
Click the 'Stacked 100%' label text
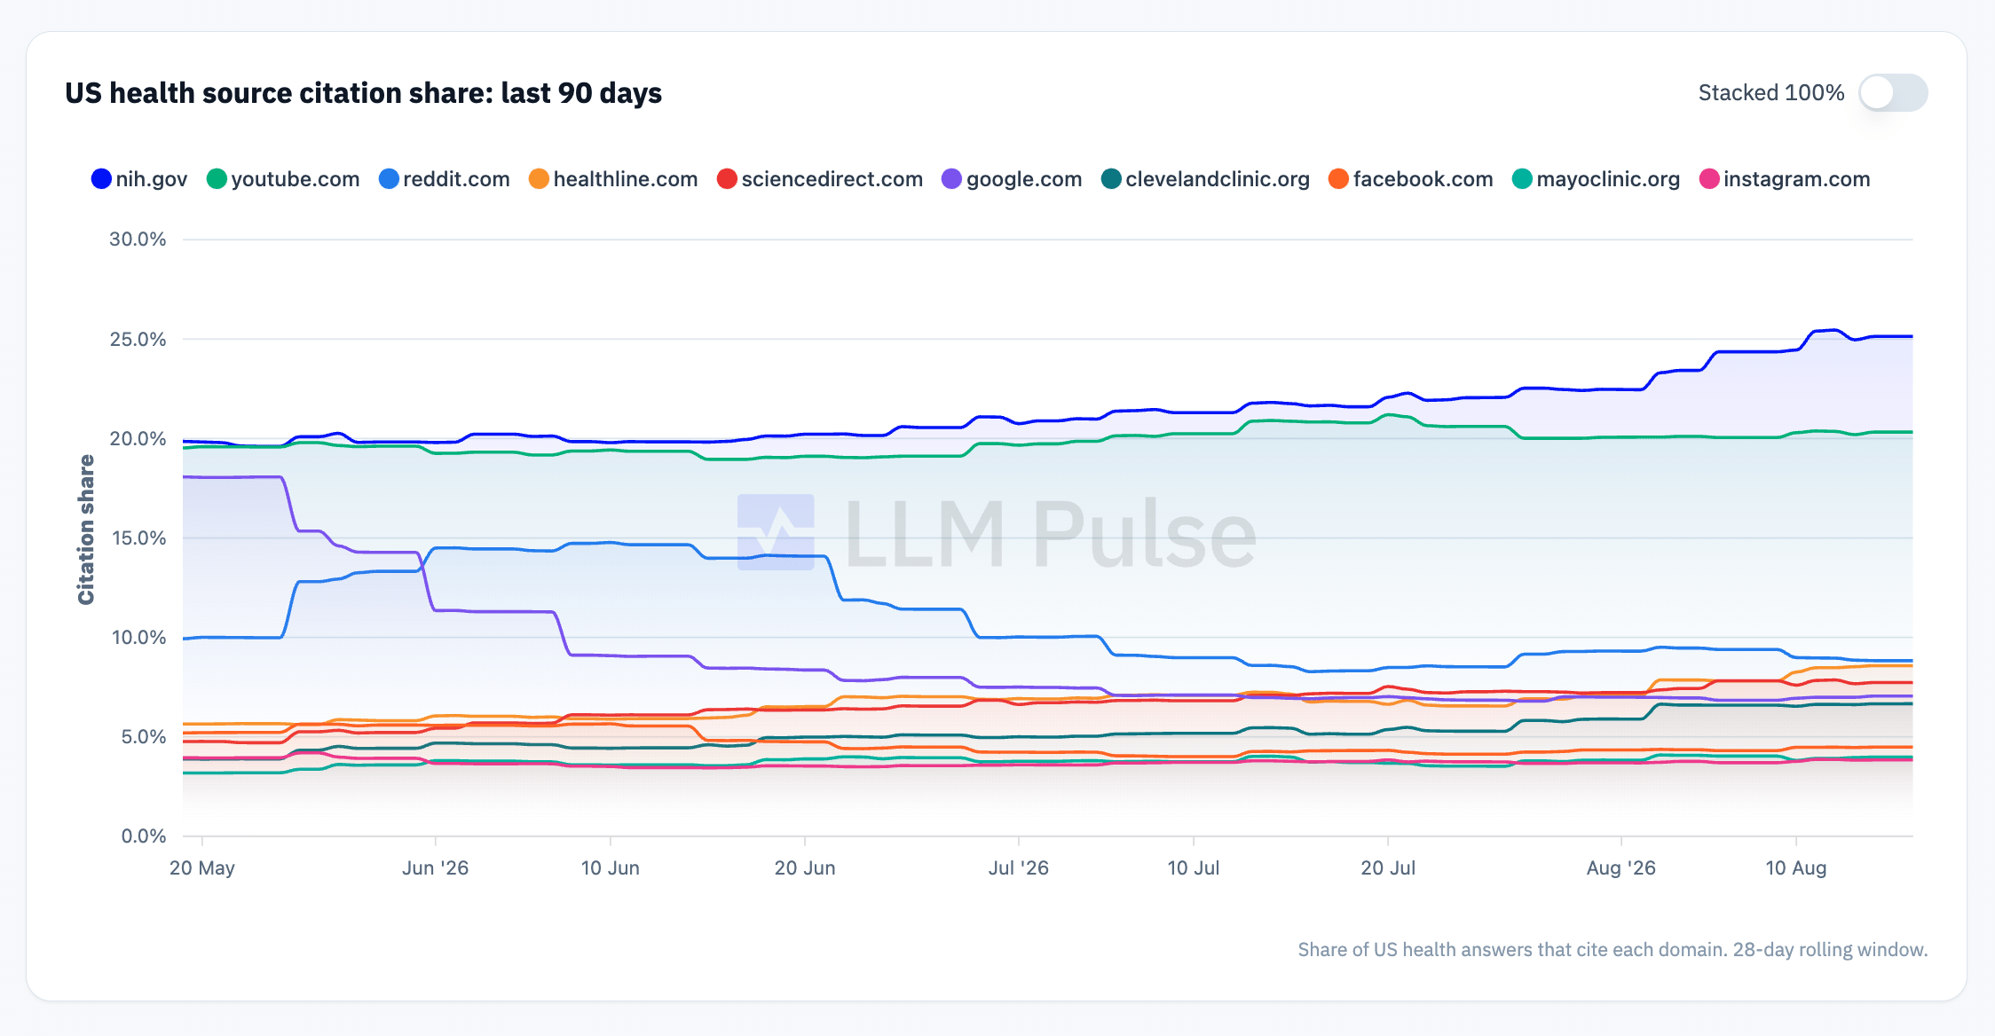click(1771, 93)
